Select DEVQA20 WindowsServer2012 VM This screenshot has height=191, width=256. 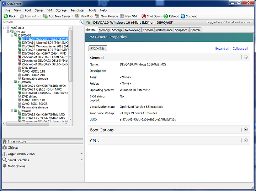click(x=45, y=46)
